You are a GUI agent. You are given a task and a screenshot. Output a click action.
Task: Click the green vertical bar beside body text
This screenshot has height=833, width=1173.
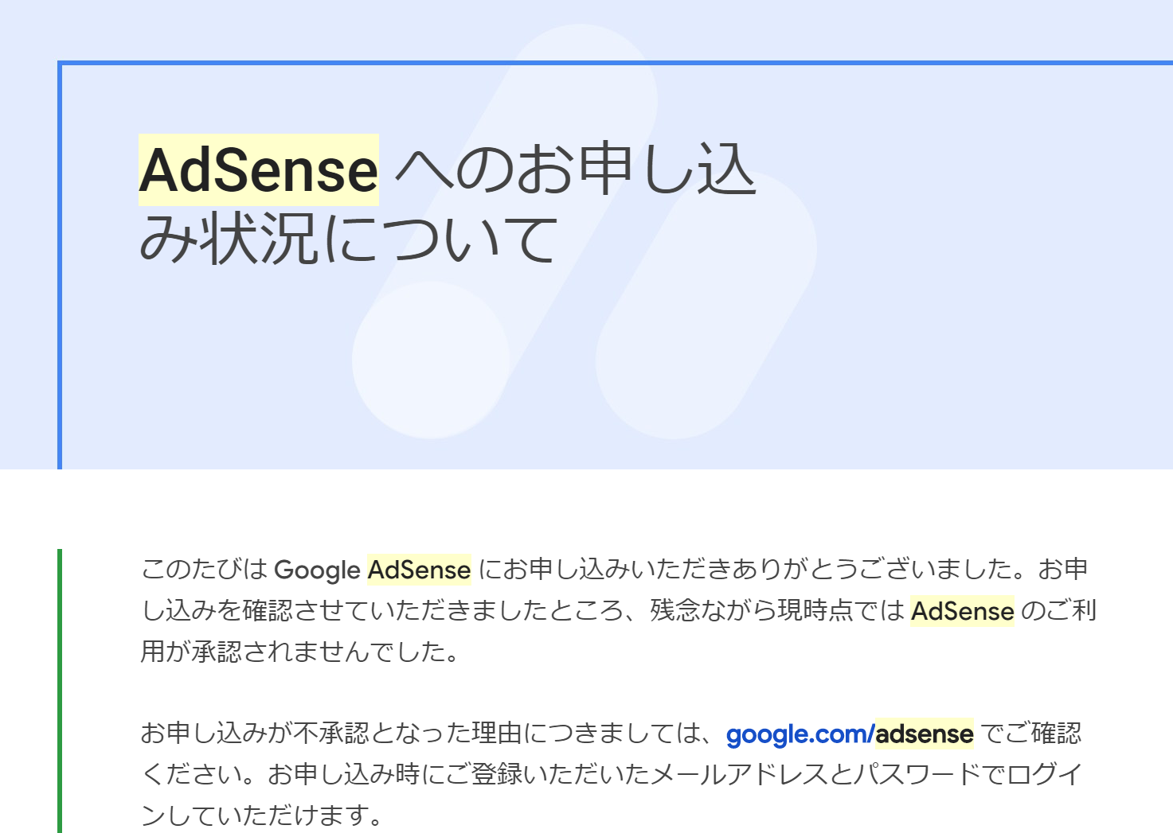[60, 691]
